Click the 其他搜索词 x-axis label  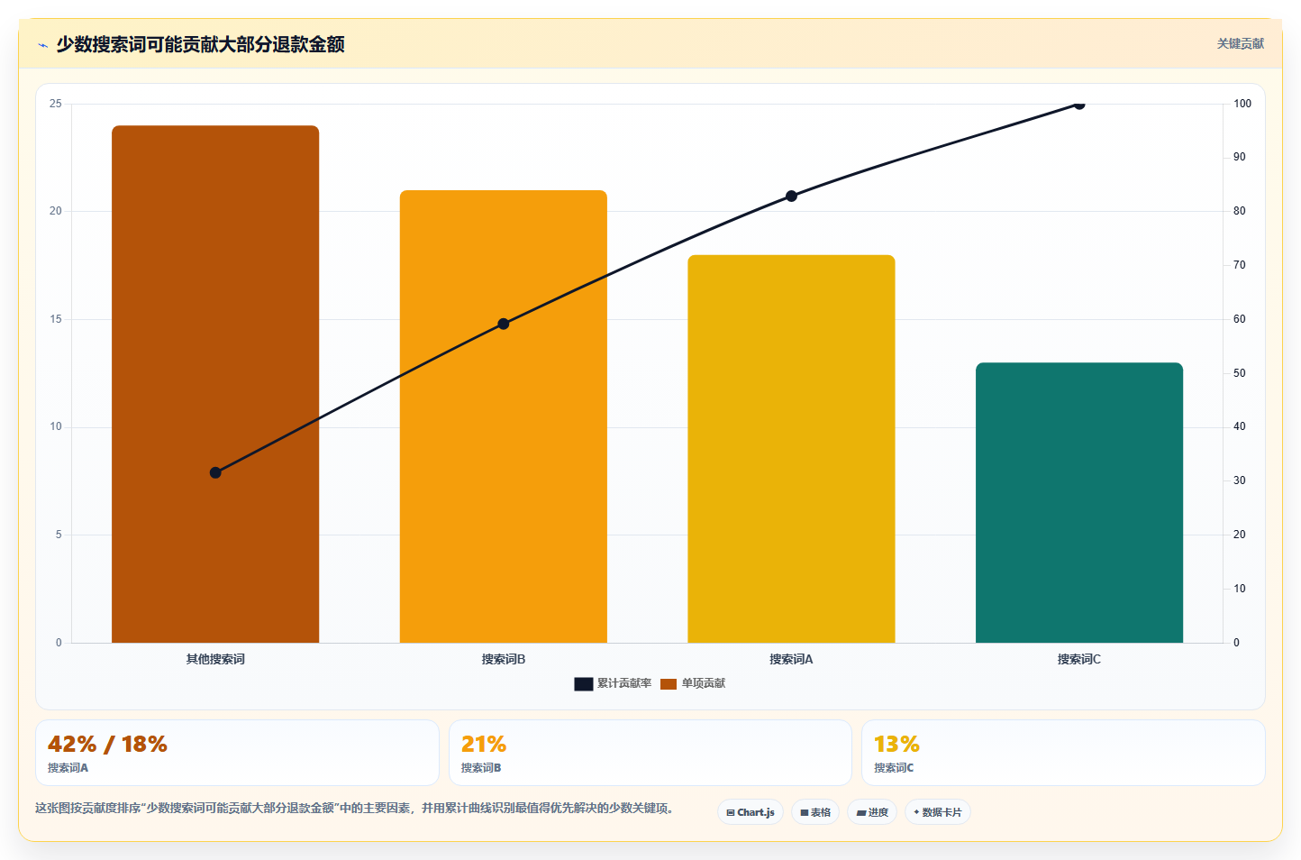pos(215,659)
